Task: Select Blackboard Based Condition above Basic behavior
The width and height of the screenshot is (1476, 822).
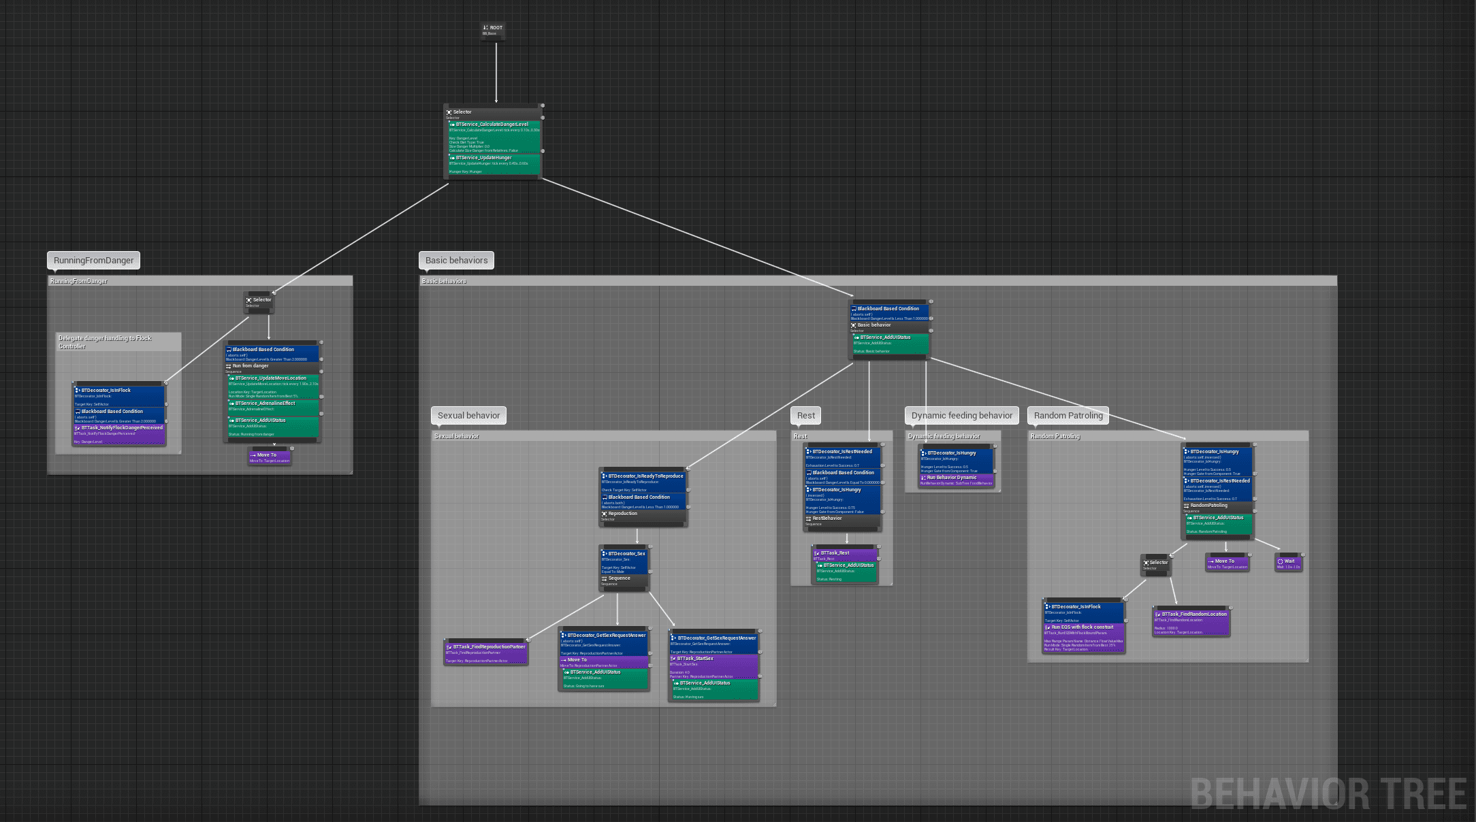Action: click(x=889, y=313)
